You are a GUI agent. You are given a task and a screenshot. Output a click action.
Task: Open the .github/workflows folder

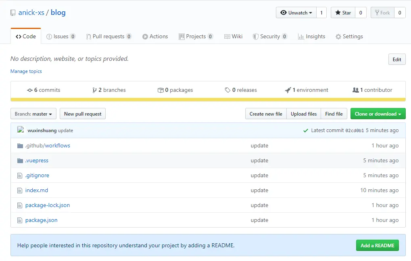[x=48, y=145]
